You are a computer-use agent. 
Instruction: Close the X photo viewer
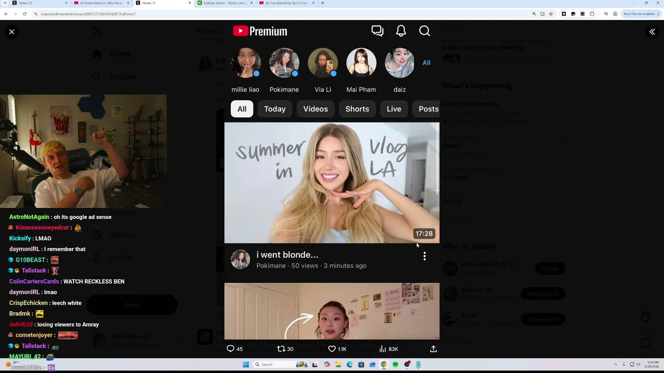point(11,32)
